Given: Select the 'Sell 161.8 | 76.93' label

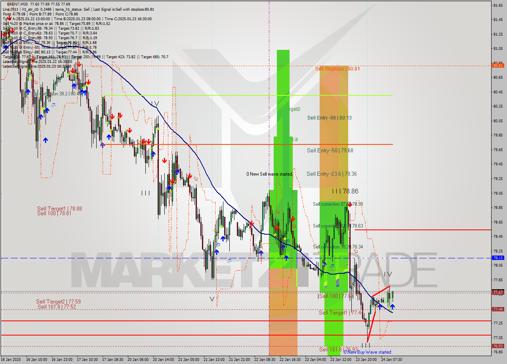Looking at the screenshot, I should point(339,349).
